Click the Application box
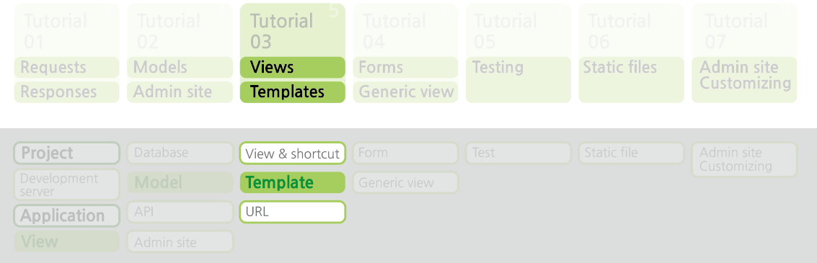Image resolution: width=817 pixels, height=263 pixels. (x=66, y=215)
